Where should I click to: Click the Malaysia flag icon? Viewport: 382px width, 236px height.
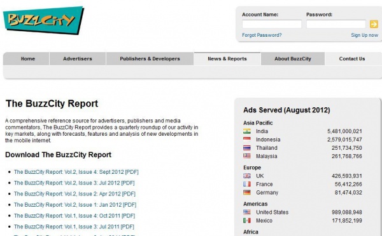[247, 156]
